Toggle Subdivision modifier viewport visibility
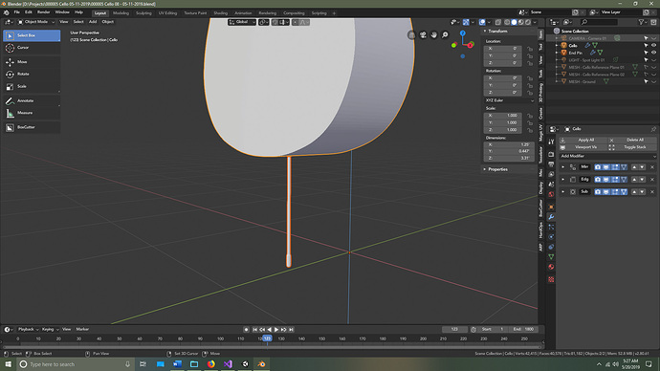660x371 pixels. [x=606, y=192]
